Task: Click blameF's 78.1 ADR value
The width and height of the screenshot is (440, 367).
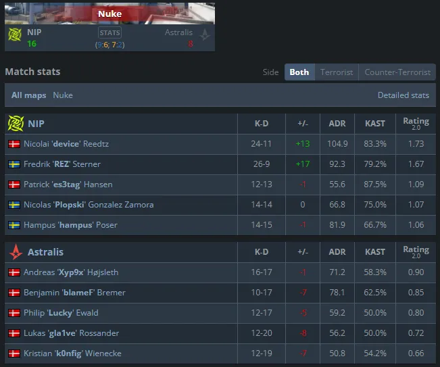Action: point(337,293)
